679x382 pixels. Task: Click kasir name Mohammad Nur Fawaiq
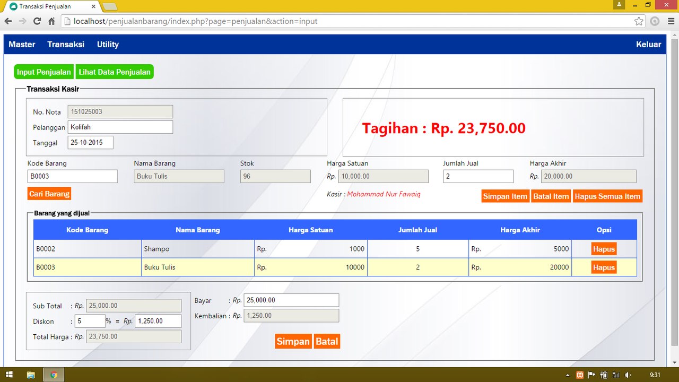pyautogui.click(x=384, y=194)
